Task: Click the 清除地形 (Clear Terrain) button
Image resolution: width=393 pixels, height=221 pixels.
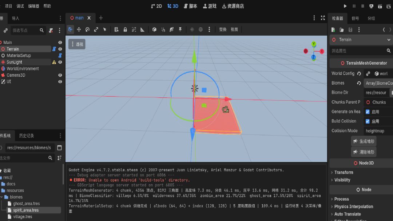Action: [364, 152]
